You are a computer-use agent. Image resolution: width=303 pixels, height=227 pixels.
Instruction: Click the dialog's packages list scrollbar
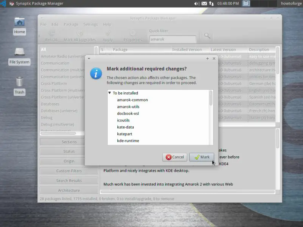(211, 98)
